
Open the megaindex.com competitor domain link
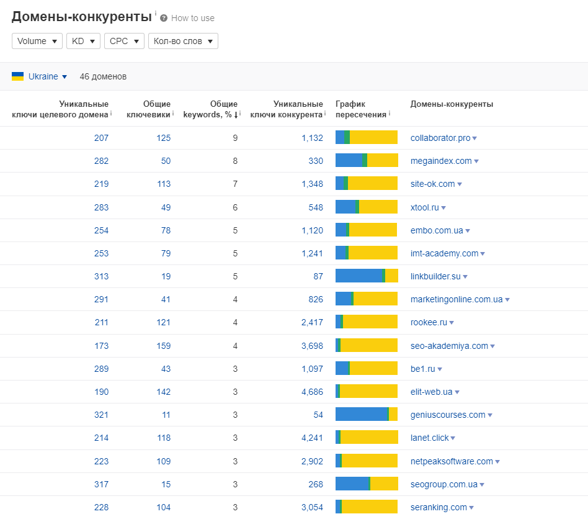(441, 161)
